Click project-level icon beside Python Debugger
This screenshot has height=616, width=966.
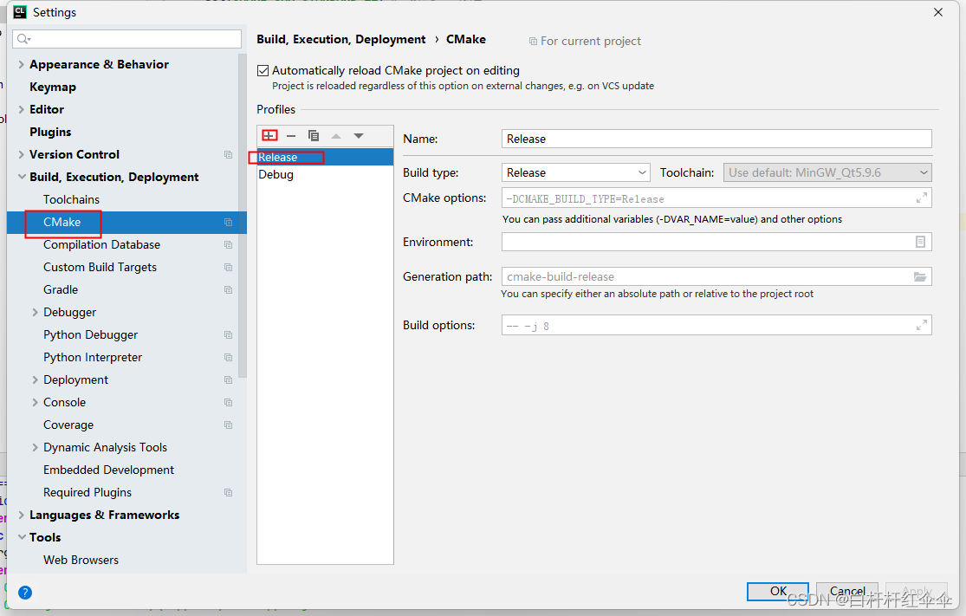click(229, 335)
